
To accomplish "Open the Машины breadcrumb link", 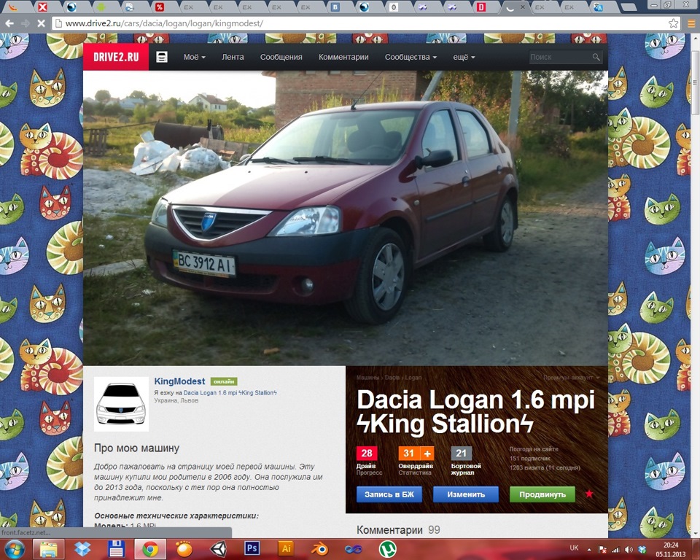I will (x=367, y=378).
